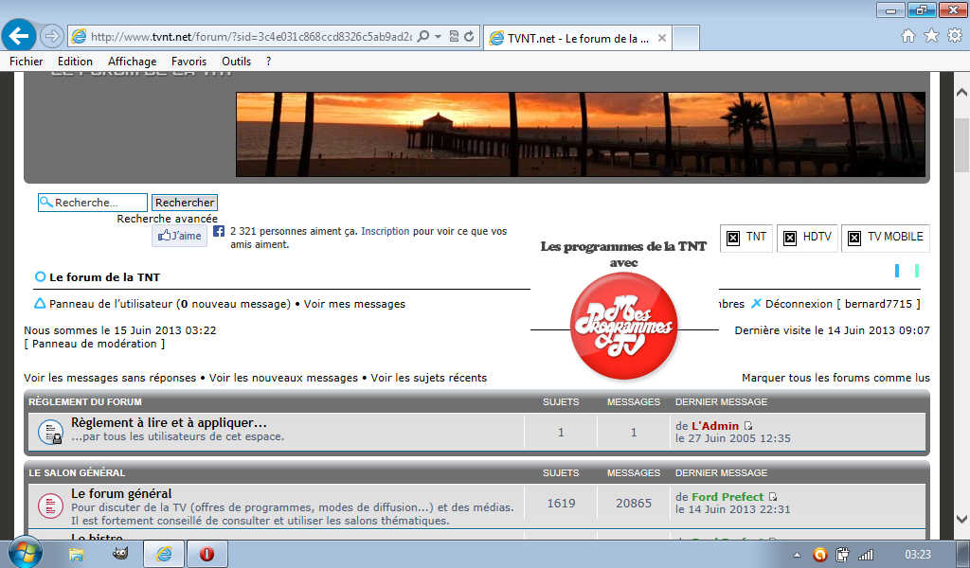Open the Affichage menu
Viewport: 970px width, 568px height.
[132, 62]
